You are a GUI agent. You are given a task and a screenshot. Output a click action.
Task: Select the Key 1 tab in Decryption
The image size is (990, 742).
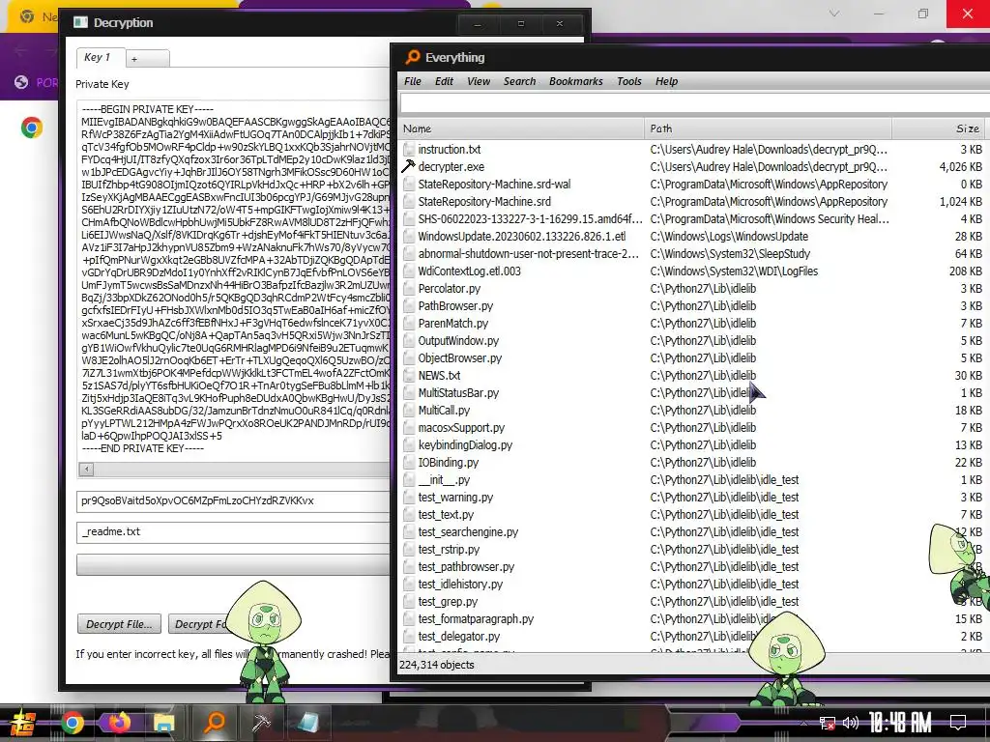pos(100,57)
